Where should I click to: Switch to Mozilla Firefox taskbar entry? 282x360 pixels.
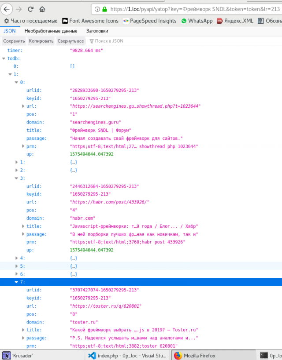pyautogui.click(x=213, y=356)
